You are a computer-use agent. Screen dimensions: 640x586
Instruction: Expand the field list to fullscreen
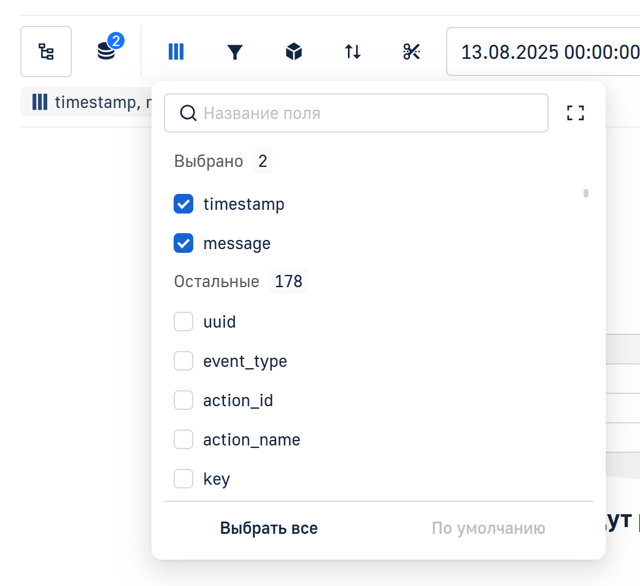click(x=575, y=113)
